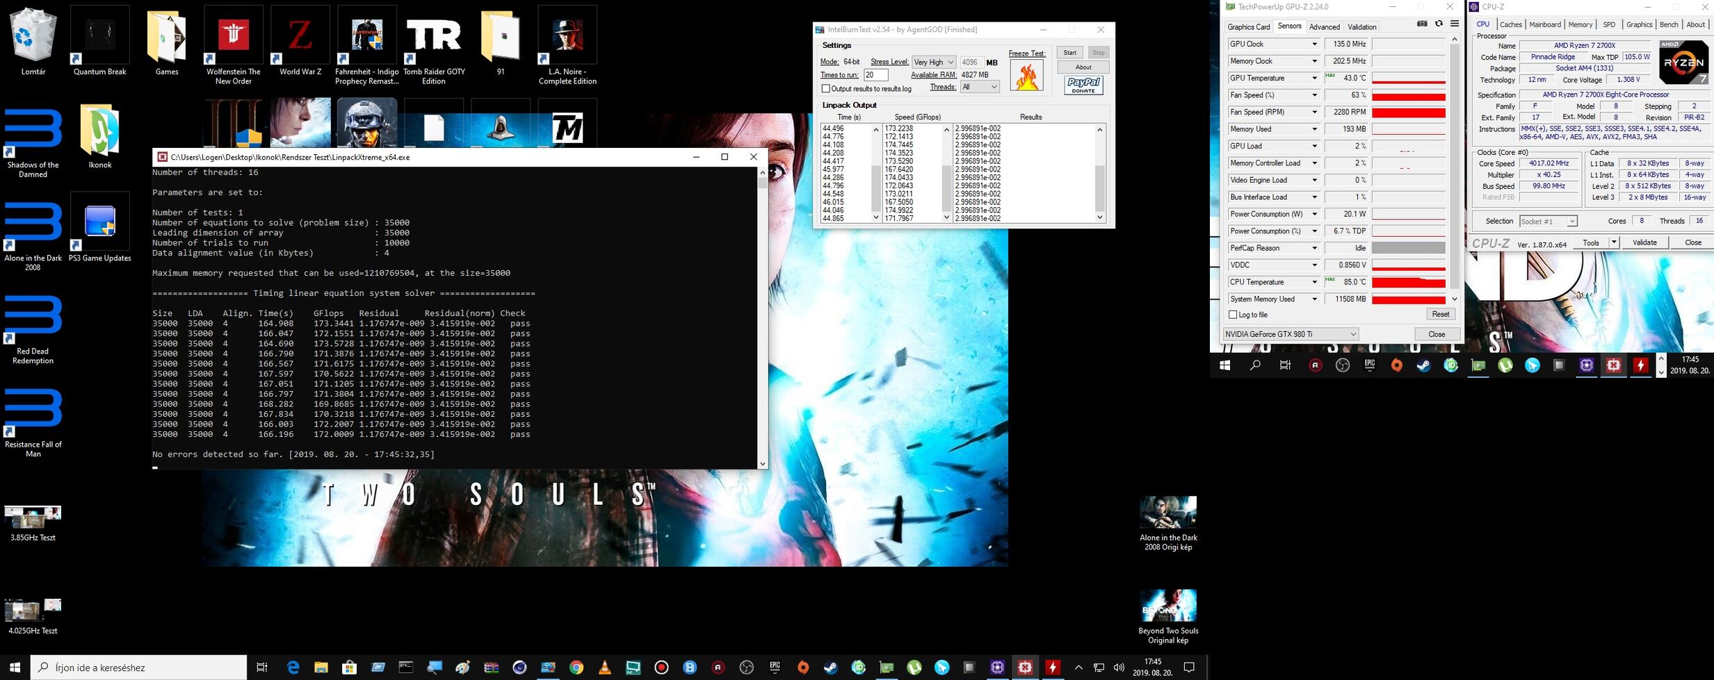This screenshot has height=680, width=1714.
Task: Click the IntelBurnTest flame Freeze Test icon
Action: [x=1026, y=75]
